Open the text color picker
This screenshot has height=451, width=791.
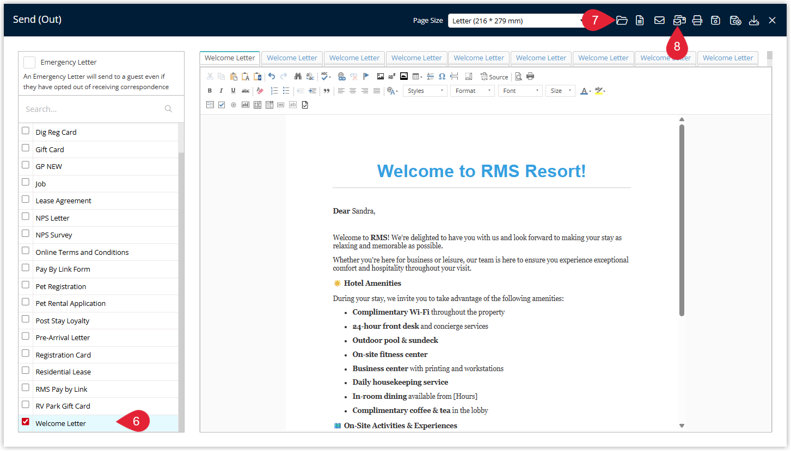point(585,91)
